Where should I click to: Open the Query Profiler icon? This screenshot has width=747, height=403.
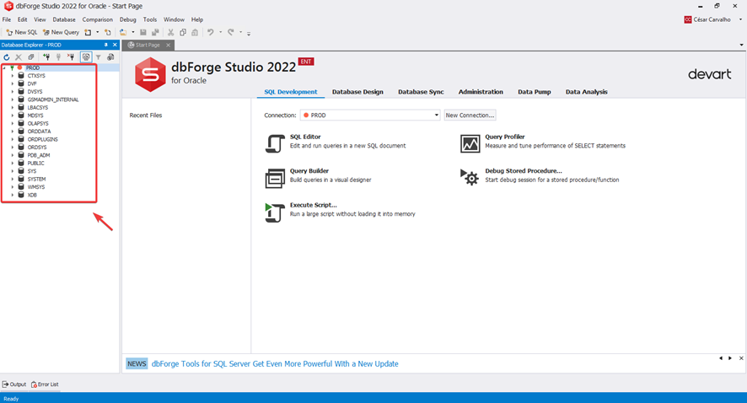470,143
